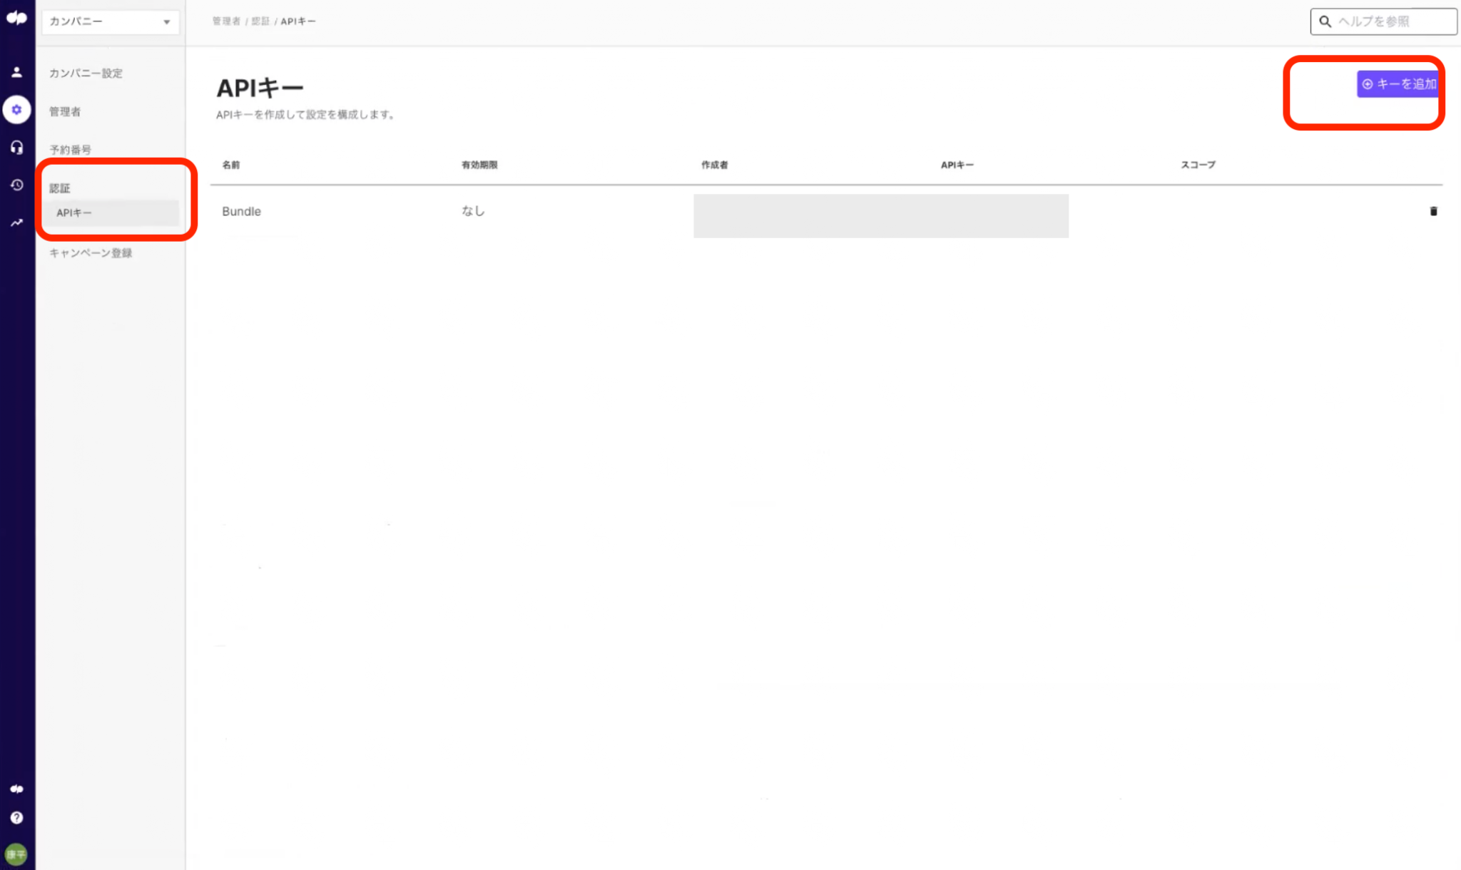Select the settings gear icon in the sidebar

click(16, 110)
